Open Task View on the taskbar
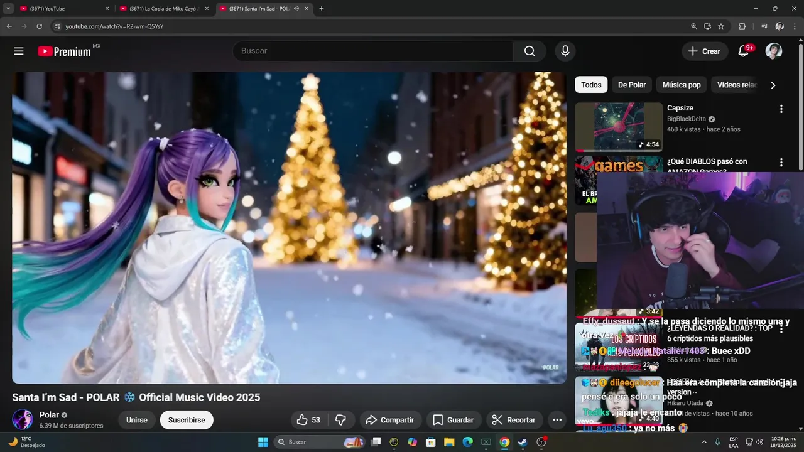 point(376,442)
